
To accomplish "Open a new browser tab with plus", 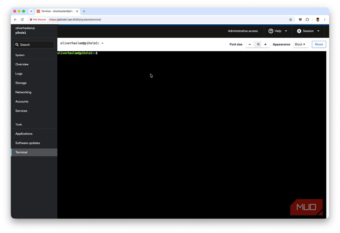I will [x=84, y=11].
